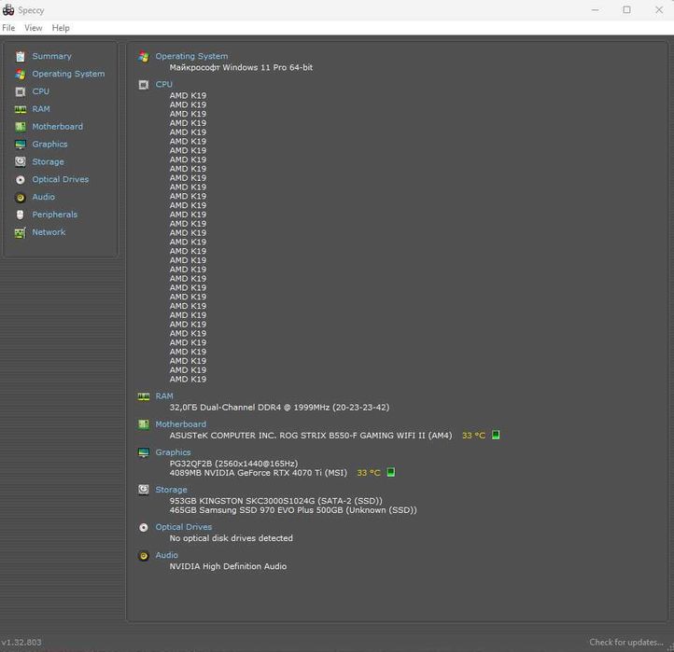Screen dimensions: 674x652
Task: Open the File menu
Action: click(x=8, y=28)
